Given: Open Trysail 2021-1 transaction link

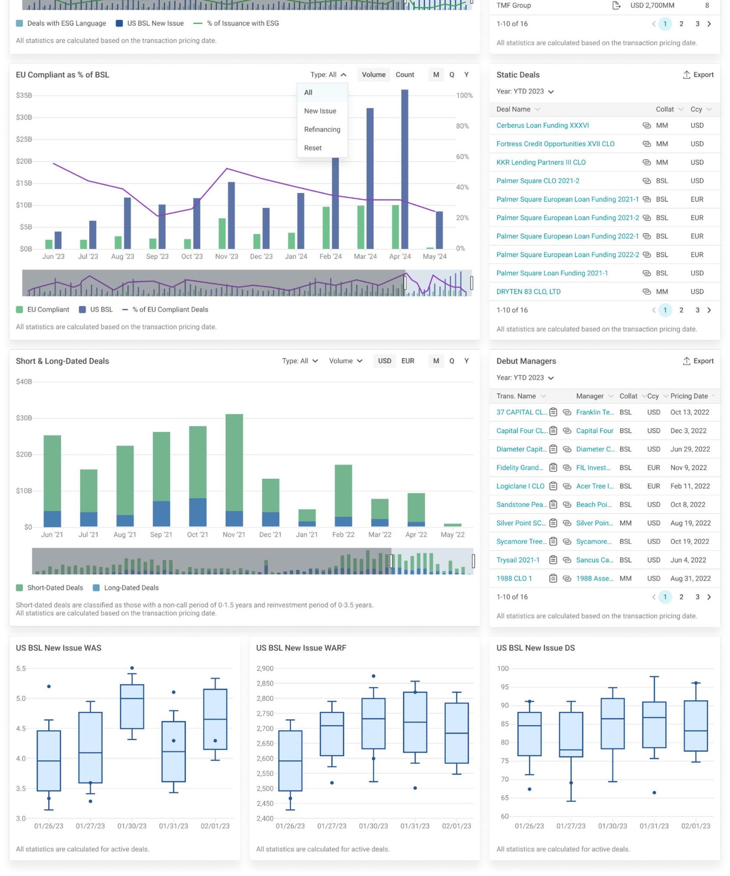Looking at the screenshot, I should tap(518, 560).
